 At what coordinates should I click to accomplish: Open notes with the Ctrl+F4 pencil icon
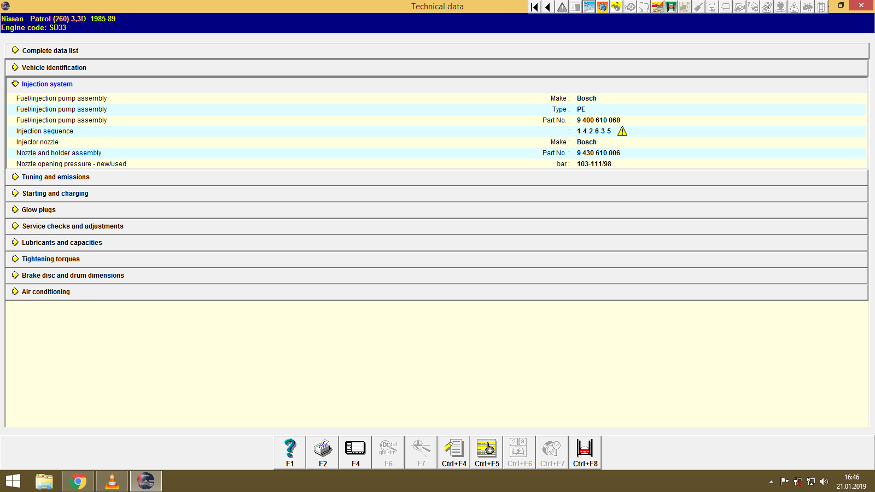pyautogui.click(x=453, y=452)
